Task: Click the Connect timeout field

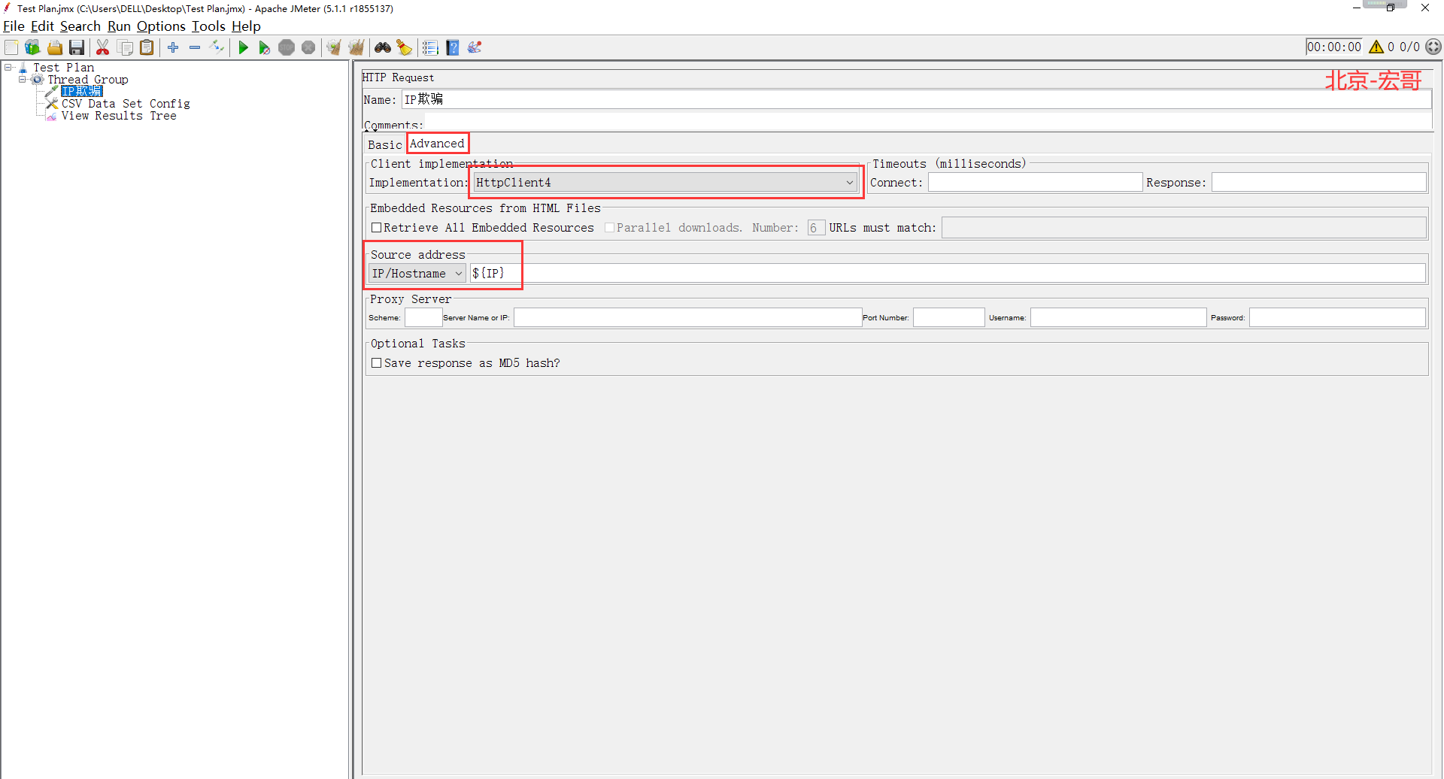Action: click(1035, 183)
